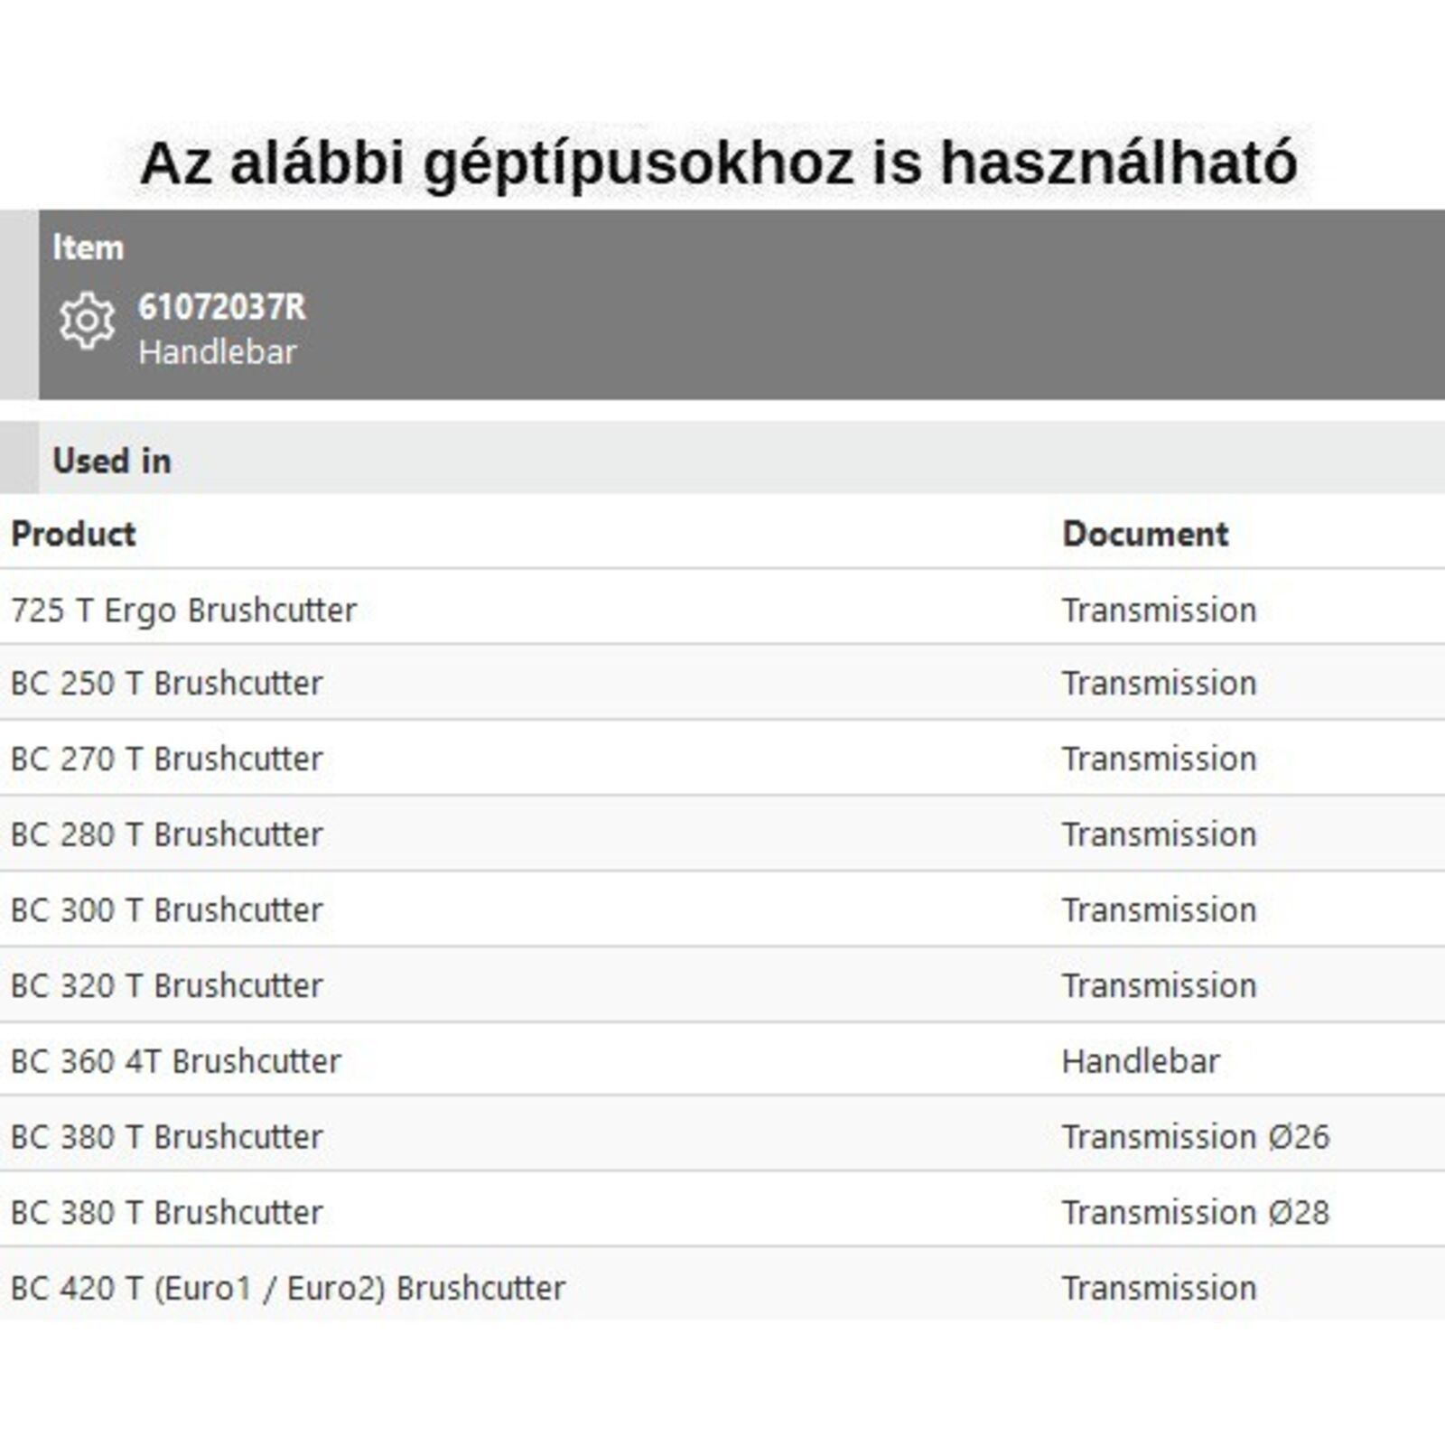Select the item number 61072037R
The image size is (1445, 1445).
click(x=221, y=307)
